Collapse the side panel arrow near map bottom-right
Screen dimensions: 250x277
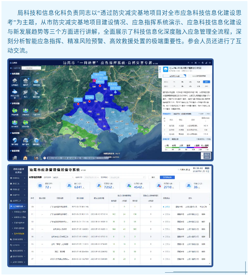[202, 155]
